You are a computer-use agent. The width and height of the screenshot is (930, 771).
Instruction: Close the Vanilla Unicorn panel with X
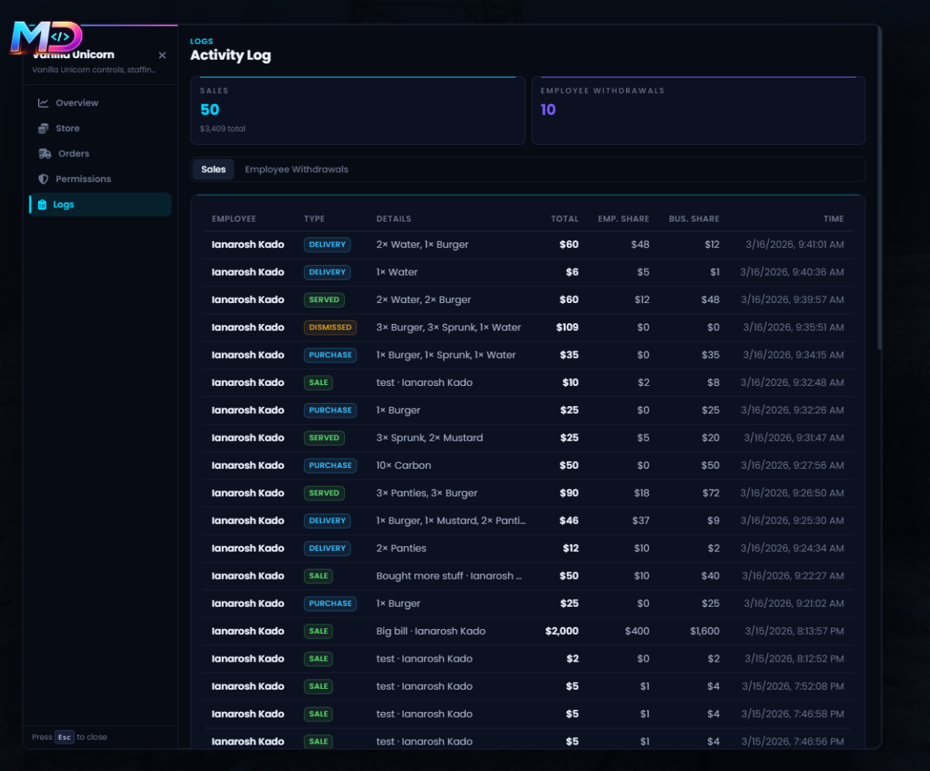tap(162, 55)
